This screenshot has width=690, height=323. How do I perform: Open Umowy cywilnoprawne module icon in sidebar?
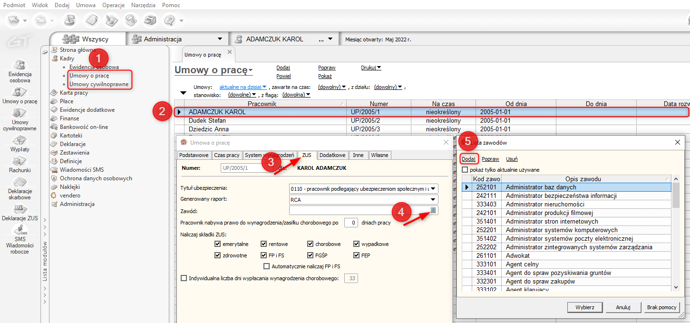[x=19, y=114]
